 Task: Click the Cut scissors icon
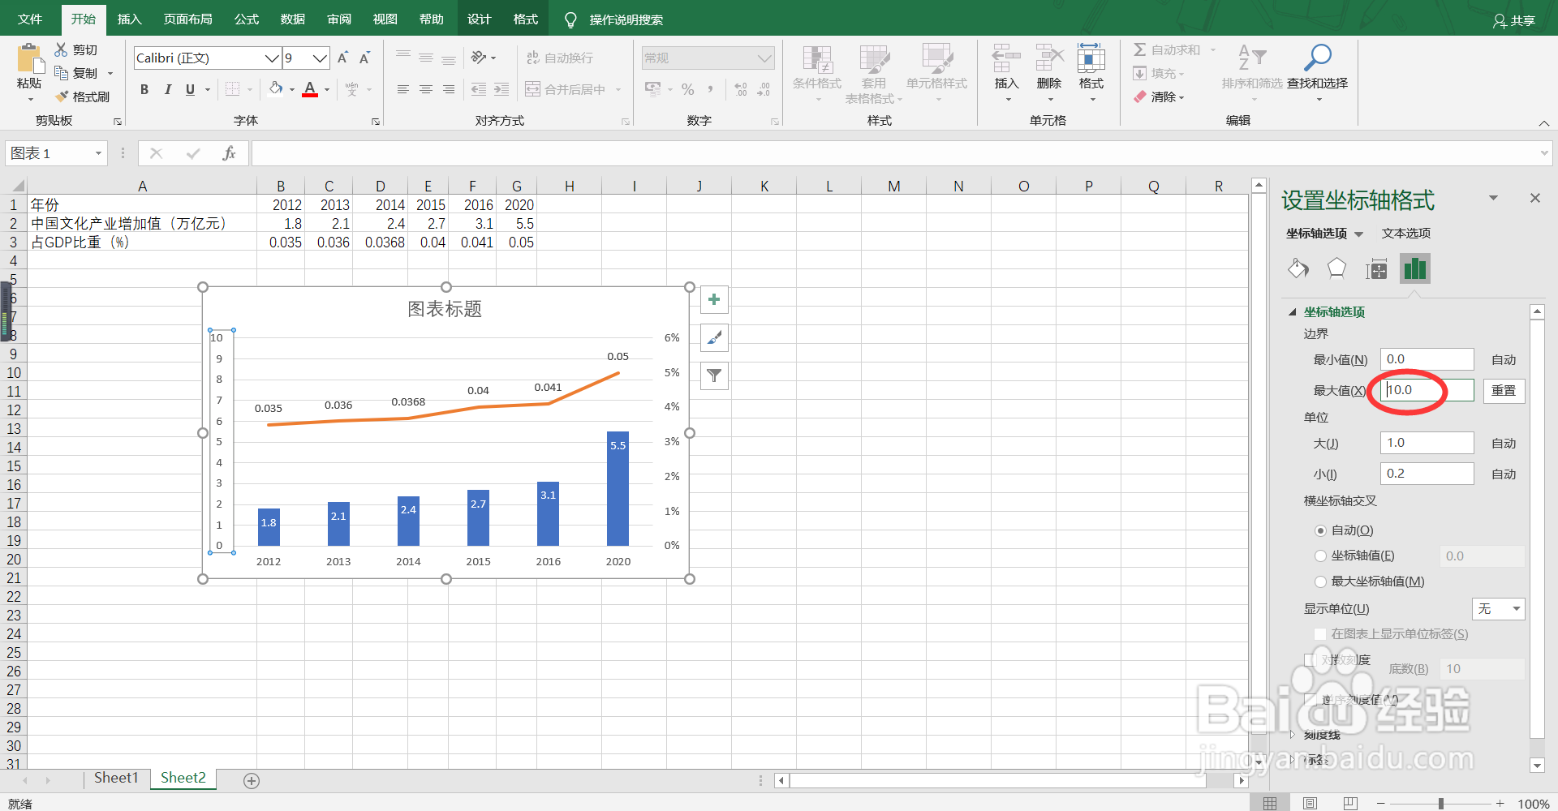62,50
